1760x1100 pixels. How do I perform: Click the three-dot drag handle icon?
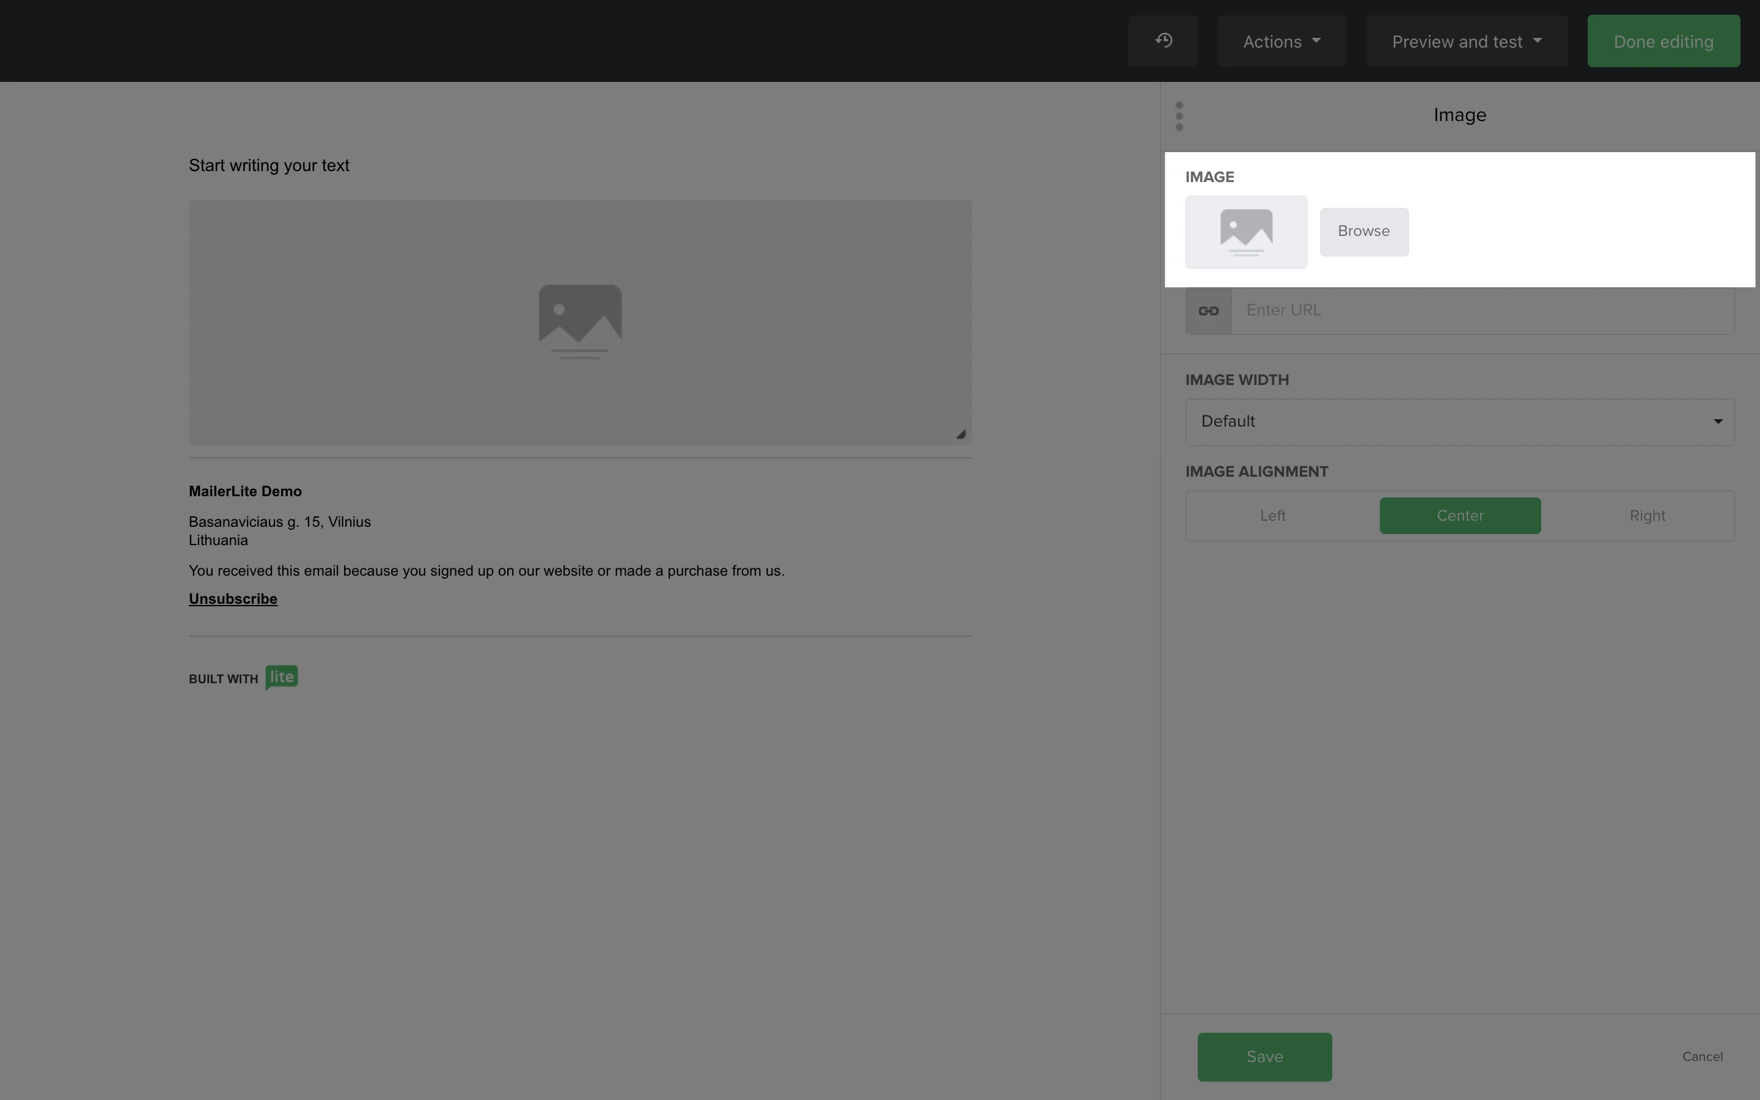tap(1179, 116)
